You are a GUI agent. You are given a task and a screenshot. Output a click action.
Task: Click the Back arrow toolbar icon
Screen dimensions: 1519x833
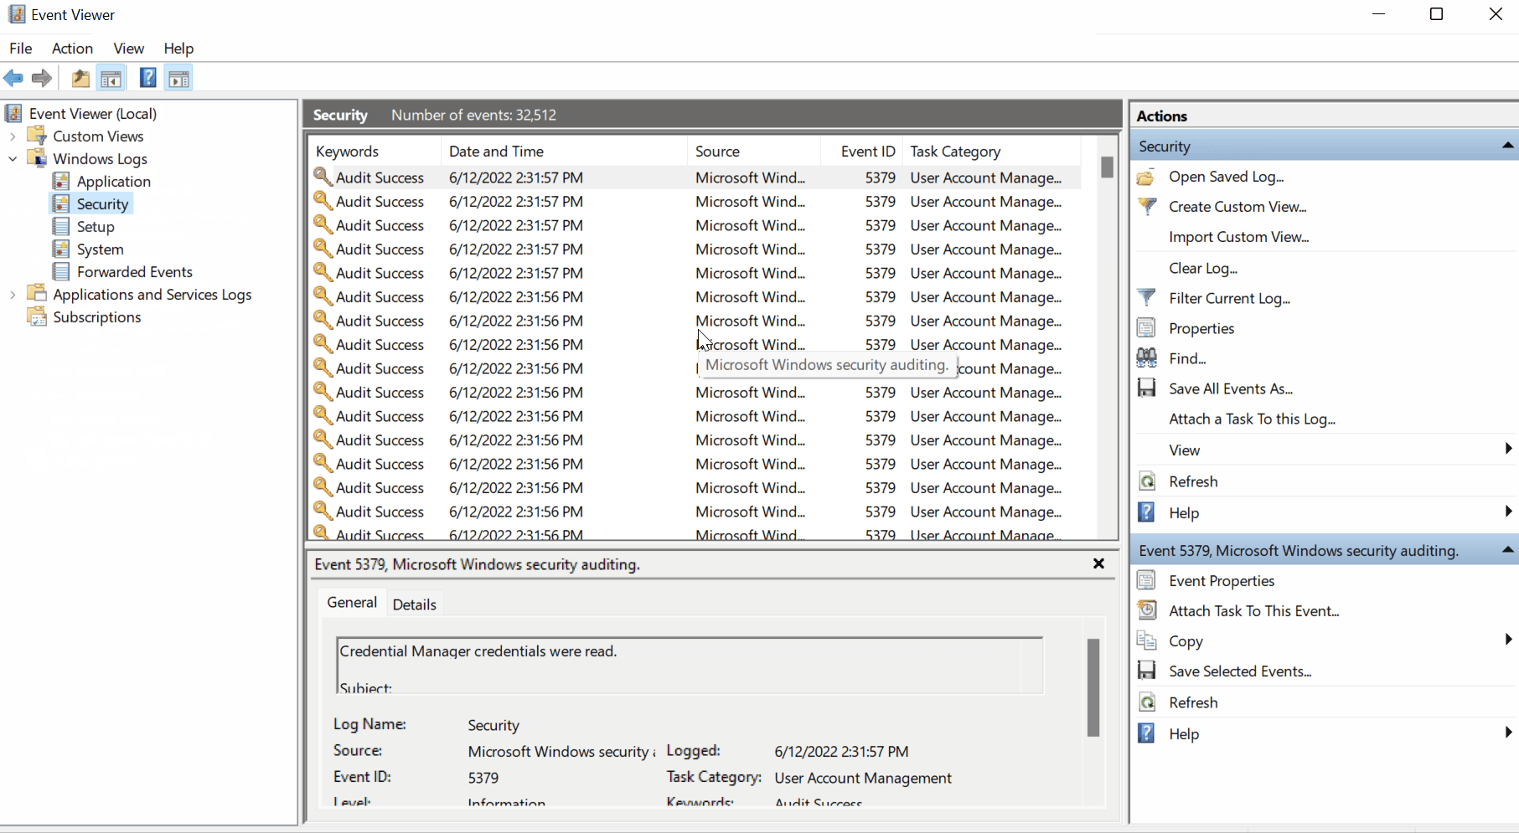(x=13, y=79)
